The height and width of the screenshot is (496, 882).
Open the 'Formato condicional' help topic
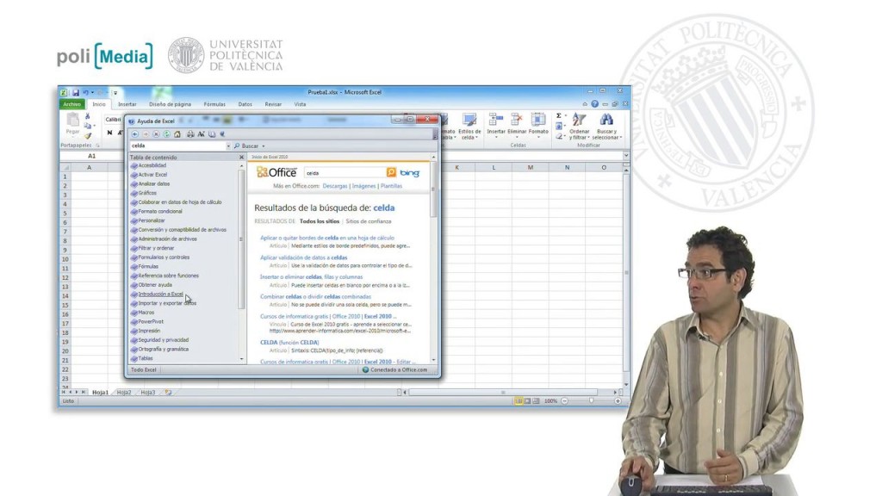tap(160, 212)
